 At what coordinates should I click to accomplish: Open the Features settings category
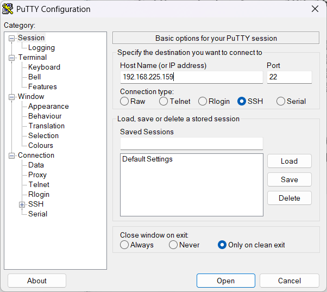pos(42,87)
